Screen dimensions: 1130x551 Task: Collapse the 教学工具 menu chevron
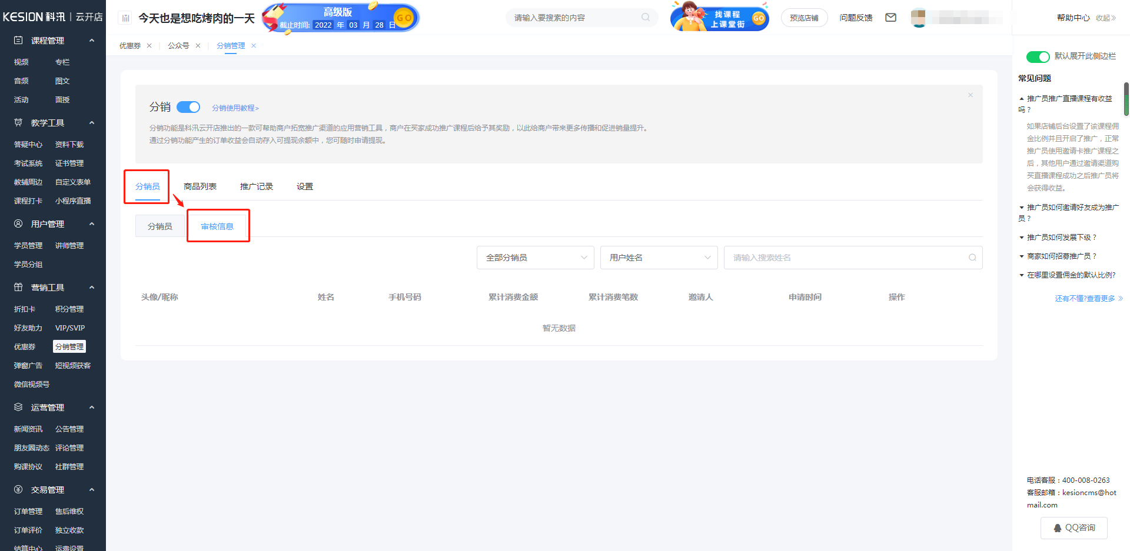(92, 123)
